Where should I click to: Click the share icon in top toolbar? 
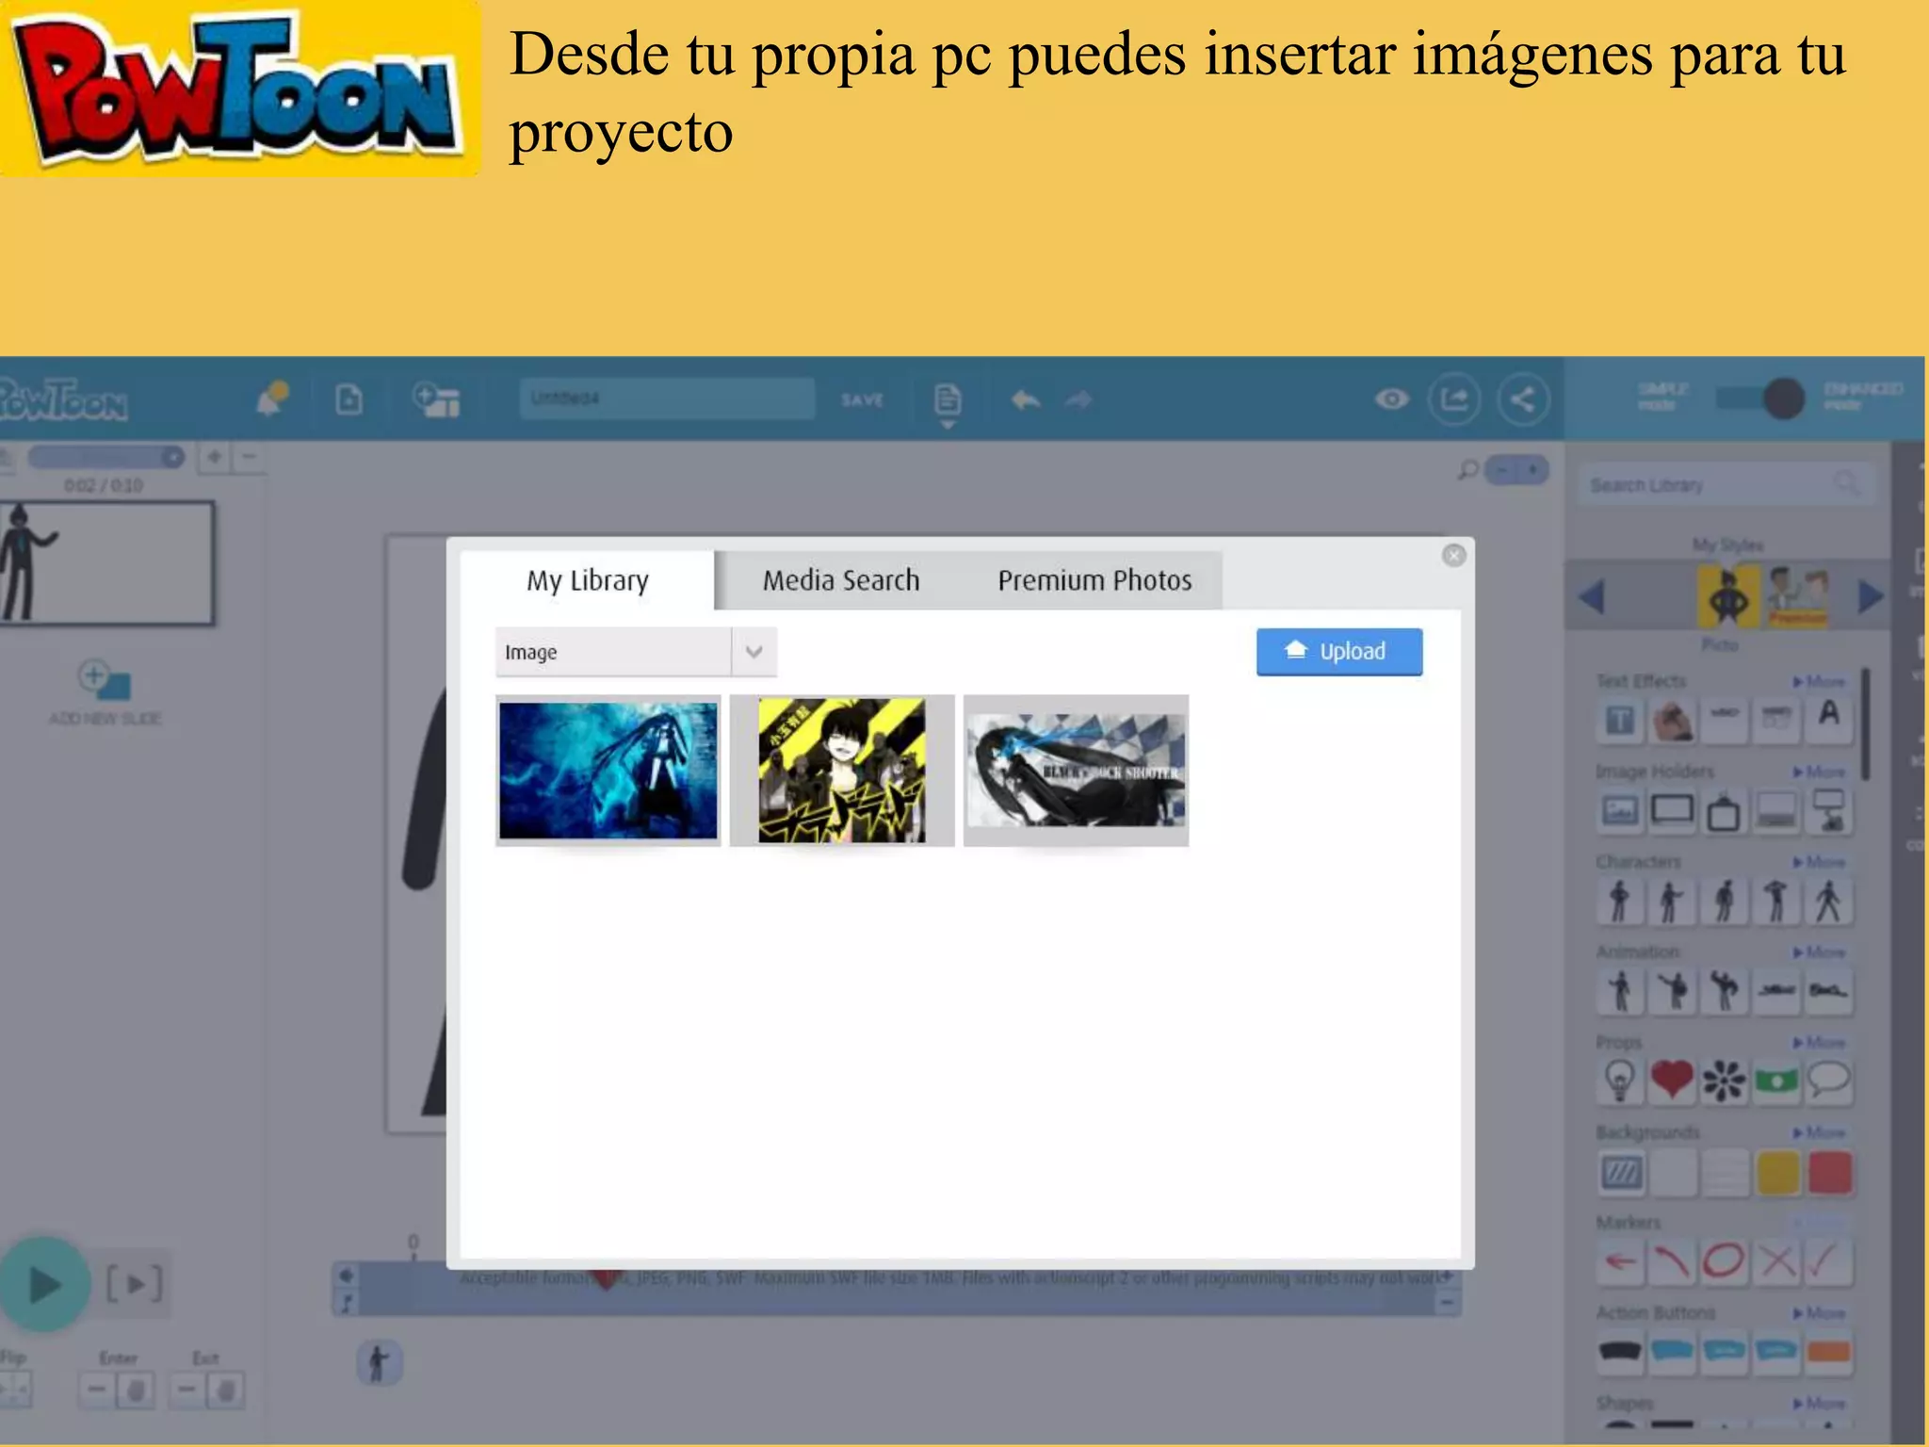coord(1523,399)
